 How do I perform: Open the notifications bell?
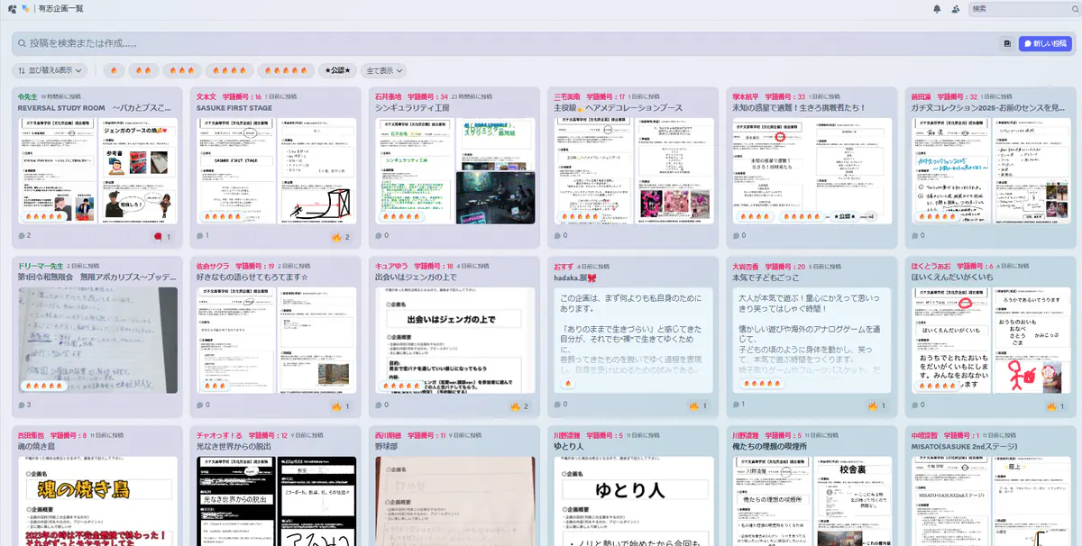pos(939,9)
